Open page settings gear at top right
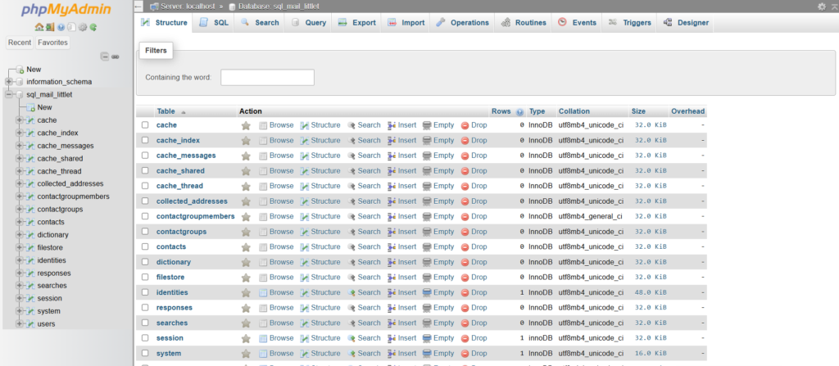The image size is (839, 366). pos(821,7)
